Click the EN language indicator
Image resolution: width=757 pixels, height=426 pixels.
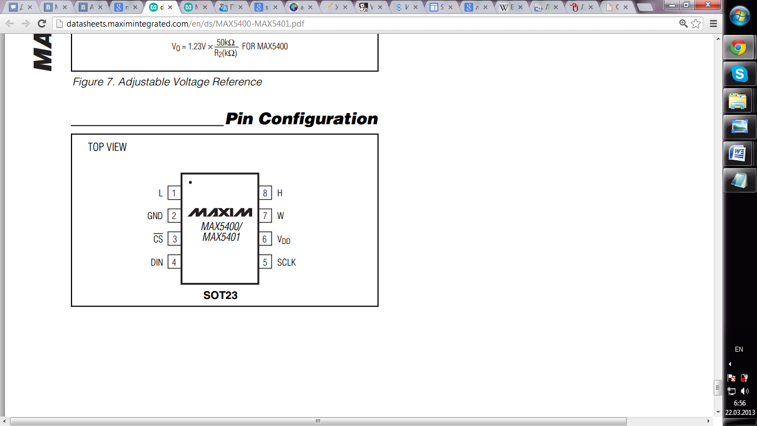coord(739,349)
